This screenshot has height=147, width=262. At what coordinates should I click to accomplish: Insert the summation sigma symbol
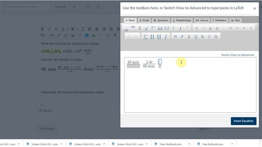coord(145,37)
